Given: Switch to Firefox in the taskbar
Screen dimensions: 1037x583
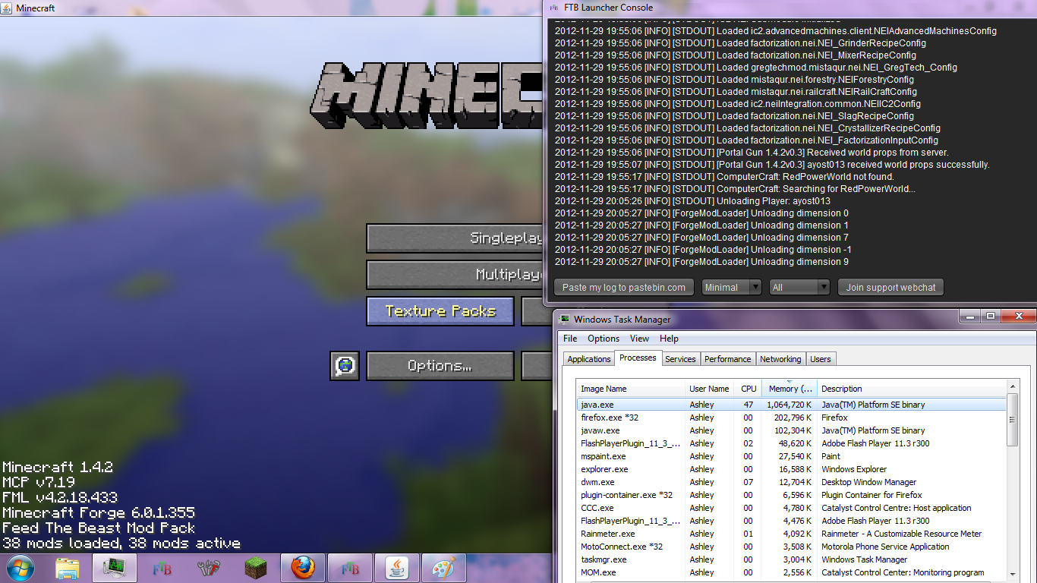Looking at the screenshot, I should tap(303, 568).
